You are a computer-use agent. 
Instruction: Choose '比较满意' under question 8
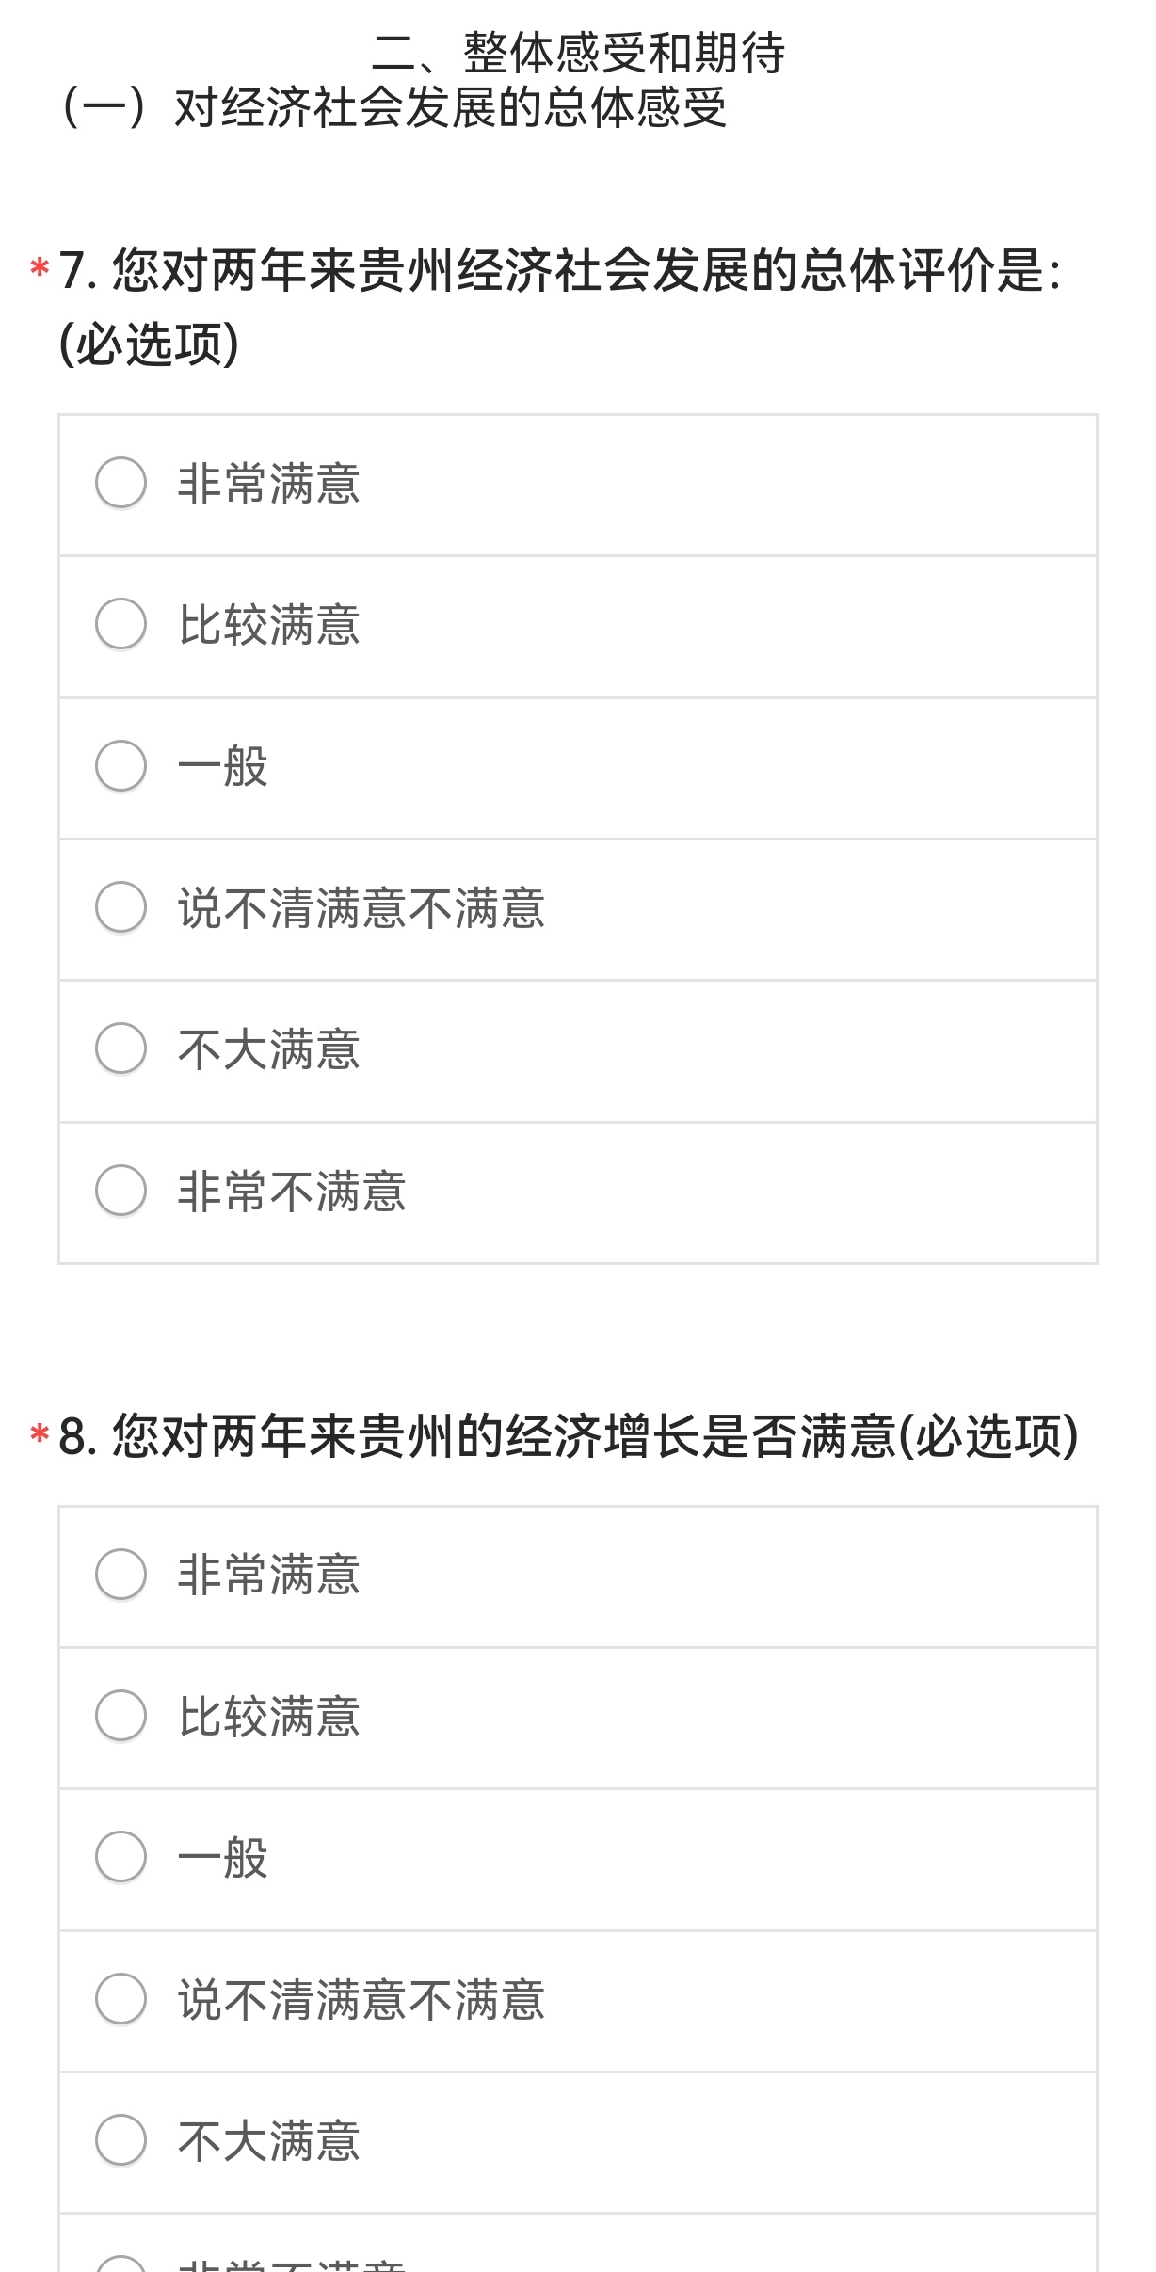click(x=121, y=1716)
